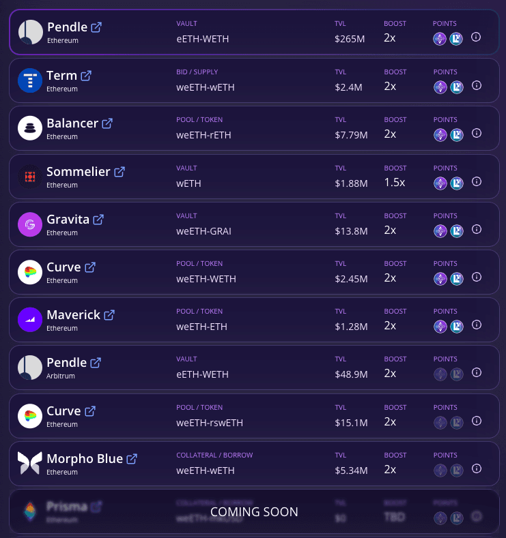Click the EigenLayer points badge for Term
The width and height of the screenshot is (506, 538).
coord(456,87)
